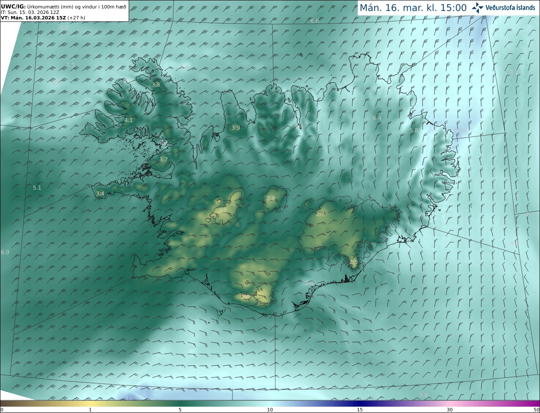The height and width of the screenshot is (413, 540).
Task: Click the 1 tick on the color scale
Action: click(x=90, y=410)
